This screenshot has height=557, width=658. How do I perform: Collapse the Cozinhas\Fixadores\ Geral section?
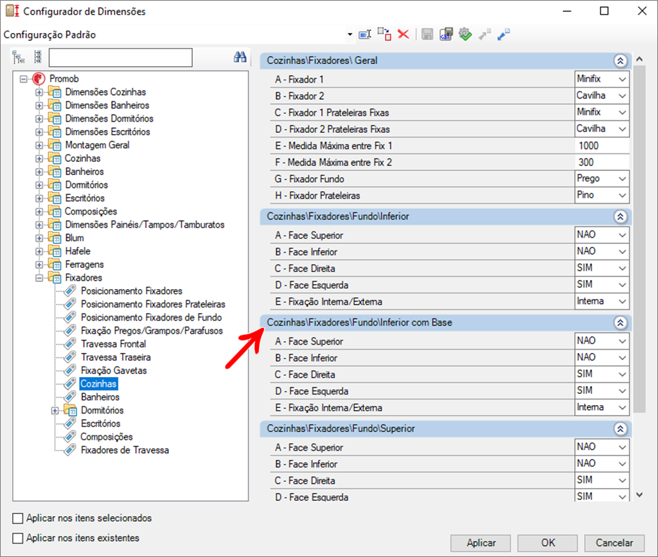coord(620,60)
